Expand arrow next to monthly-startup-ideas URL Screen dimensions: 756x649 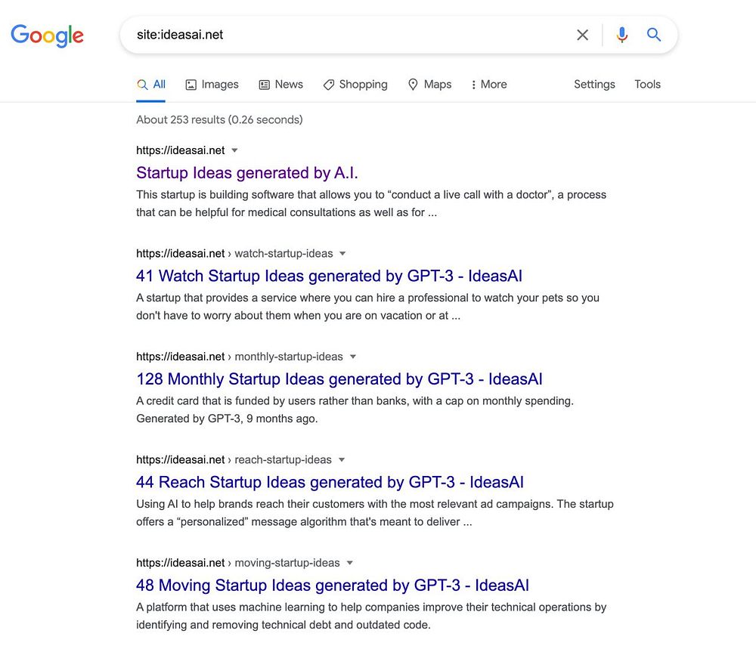pos(353,357)
